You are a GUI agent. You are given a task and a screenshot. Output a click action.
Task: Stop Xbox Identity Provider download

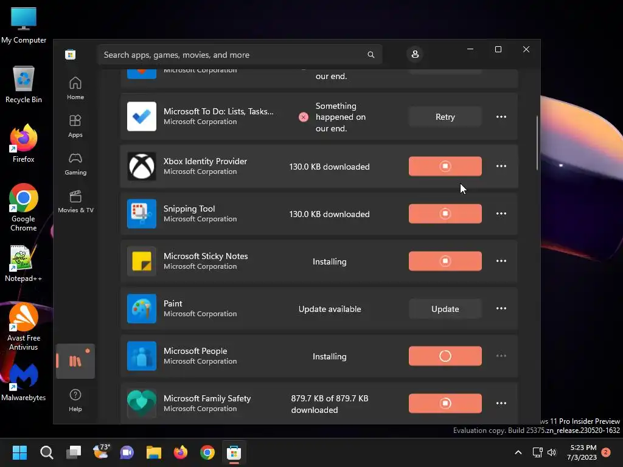click(x=445, y=166)
